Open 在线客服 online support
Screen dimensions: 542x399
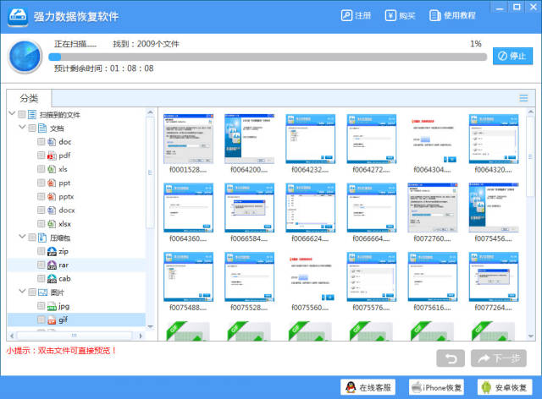(x=368, y=387)
